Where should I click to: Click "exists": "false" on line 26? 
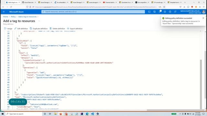tap(29, 48)
